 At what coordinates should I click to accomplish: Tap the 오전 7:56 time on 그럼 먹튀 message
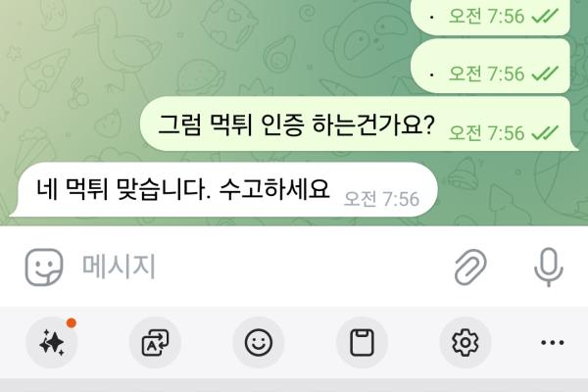(486, 133)
